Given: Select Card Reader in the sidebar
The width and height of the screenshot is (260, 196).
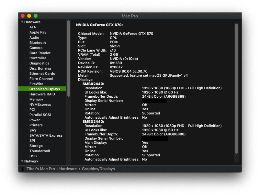Looking at the screenshot, I should (40, 53).
